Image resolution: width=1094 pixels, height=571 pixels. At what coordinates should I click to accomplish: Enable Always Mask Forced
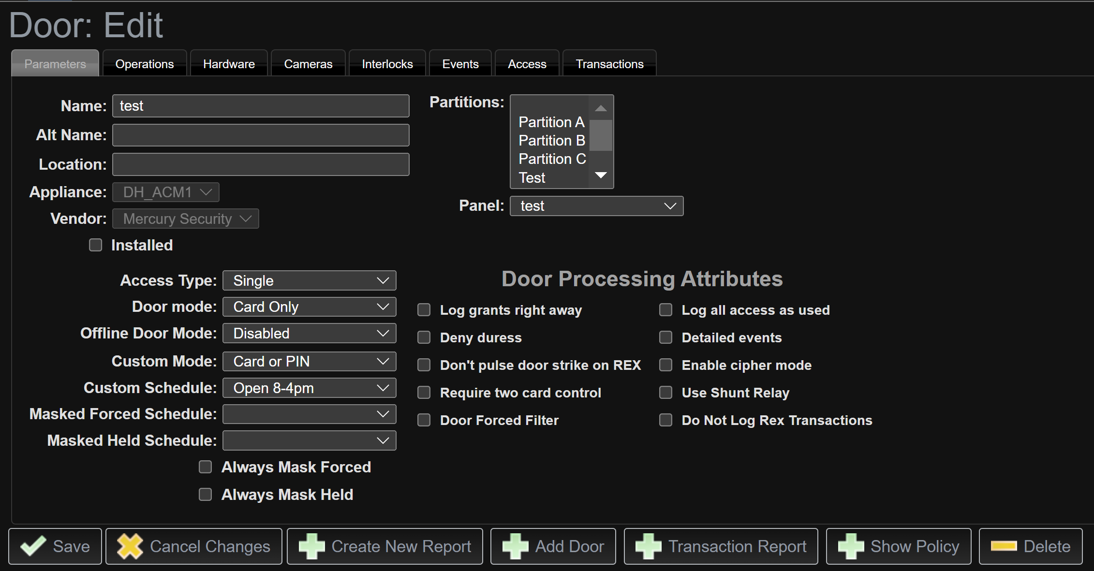click(205, 467)
